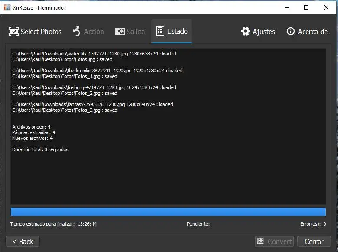Click the 'XnResize - [Terminado]' window title
This screenshot has height=252, width=338.
click(x=39, y=7)
